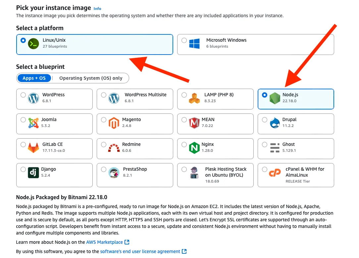Click the Magento logo icon
The width and height of the screenshot is (359, 258).
click(114, 123)
